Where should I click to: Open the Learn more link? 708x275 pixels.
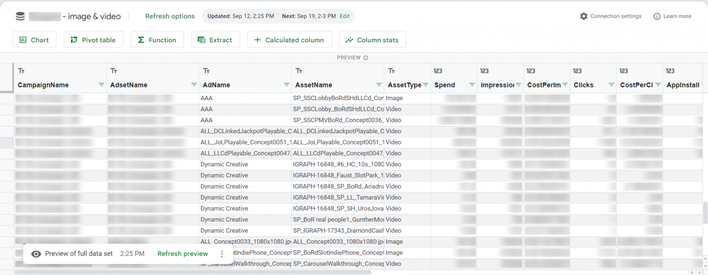tap(672, 16)
